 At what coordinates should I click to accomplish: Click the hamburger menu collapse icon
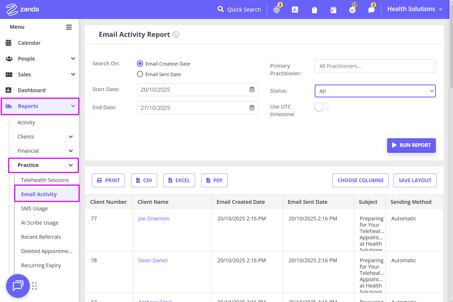click(69, 27)
